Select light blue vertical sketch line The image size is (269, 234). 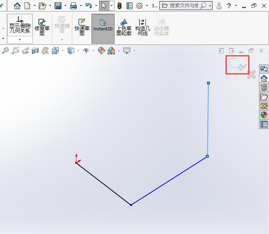pyautogui.click(x=208, y=120)
